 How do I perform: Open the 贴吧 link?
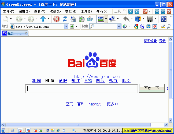click(63, 81)
